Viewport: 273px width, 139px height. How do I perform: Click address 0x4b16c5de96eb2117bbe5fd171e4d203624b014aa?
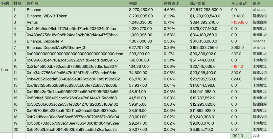tap(77, 29)
